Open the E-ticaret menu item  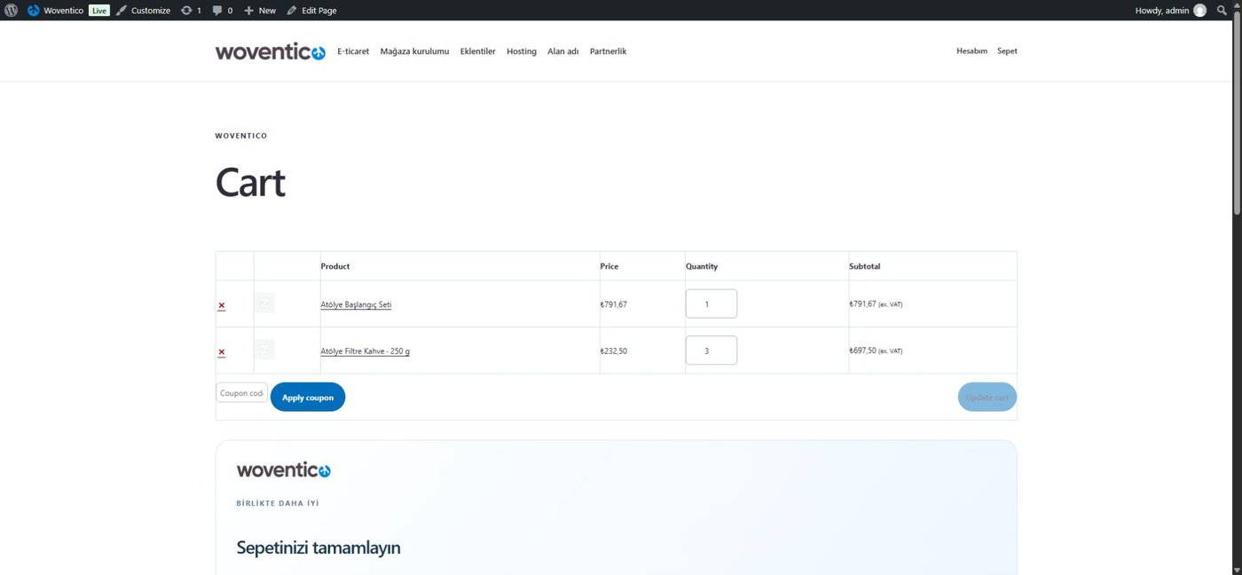point(353,51)
